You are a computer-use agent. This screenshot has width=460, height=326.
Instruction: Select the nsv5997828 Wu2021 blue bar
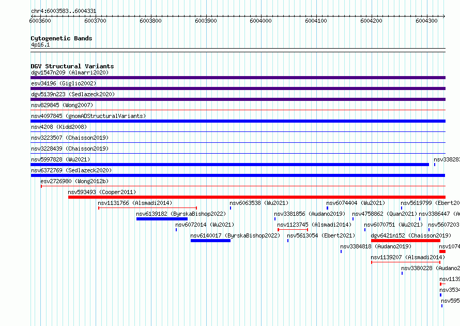click(x=229, y=165)
